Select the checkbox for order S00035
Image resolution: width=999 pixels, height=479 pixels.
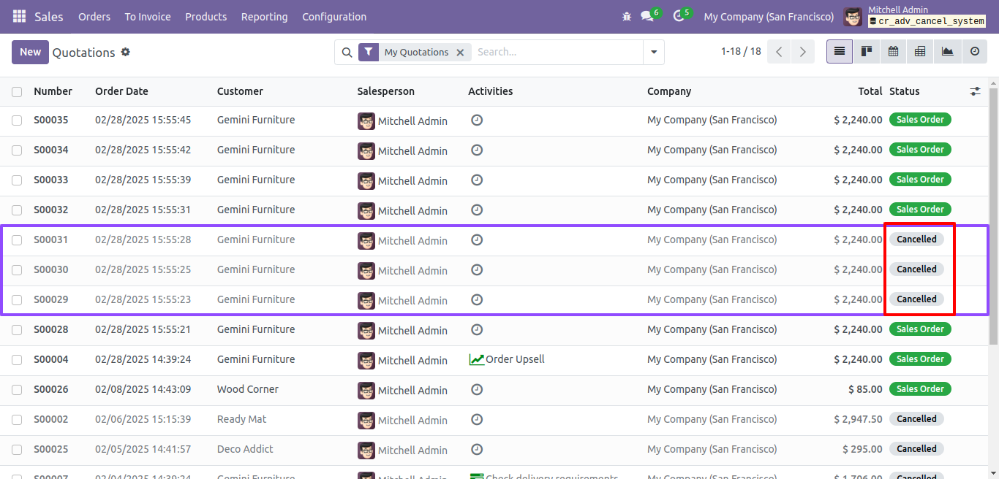pyautogui.click(x=17, y=120)
